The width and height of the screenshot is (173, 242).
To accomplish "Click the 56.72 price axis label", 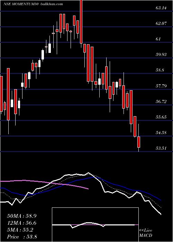I will (161, 101).
